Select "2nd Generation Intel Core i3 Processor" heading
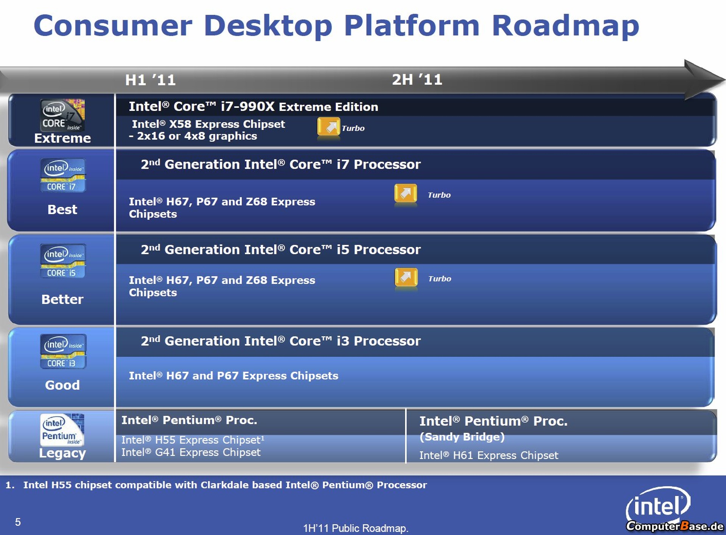The height and width of the screenshot is (535, 726). (x=281, y=341)
